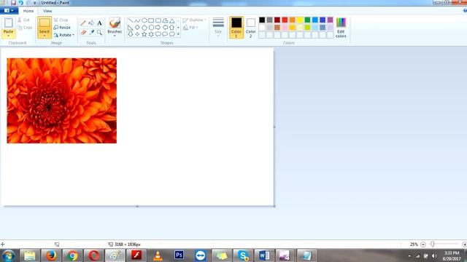The image size is (467, 262).
Task: Select the Magnifier tool
Action: (x=99, y=32)
